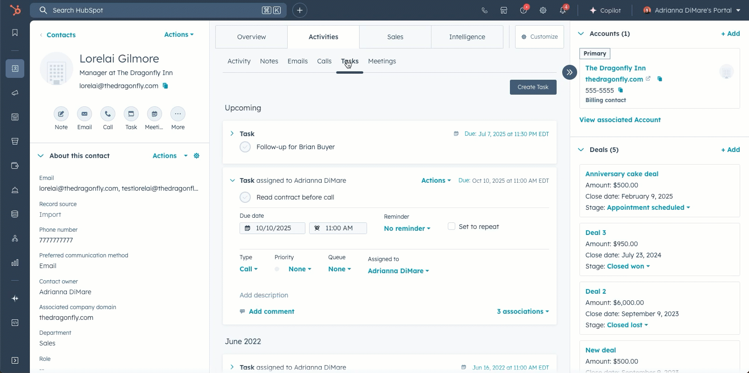
Task: Select the Meetings activity sub-tab
Action: (382, 61)
